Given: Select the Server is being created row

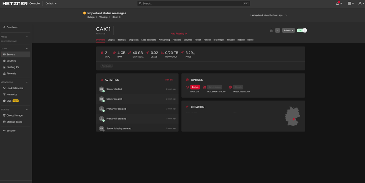Looking at the screenshot, I should click(x=137, y=128).
